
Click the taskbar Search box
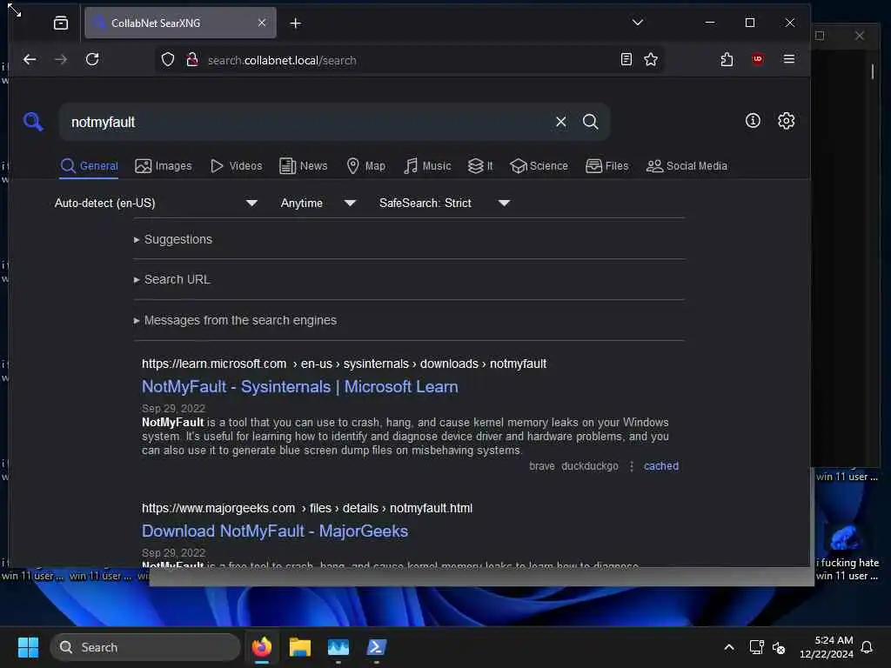coord(145,647)
